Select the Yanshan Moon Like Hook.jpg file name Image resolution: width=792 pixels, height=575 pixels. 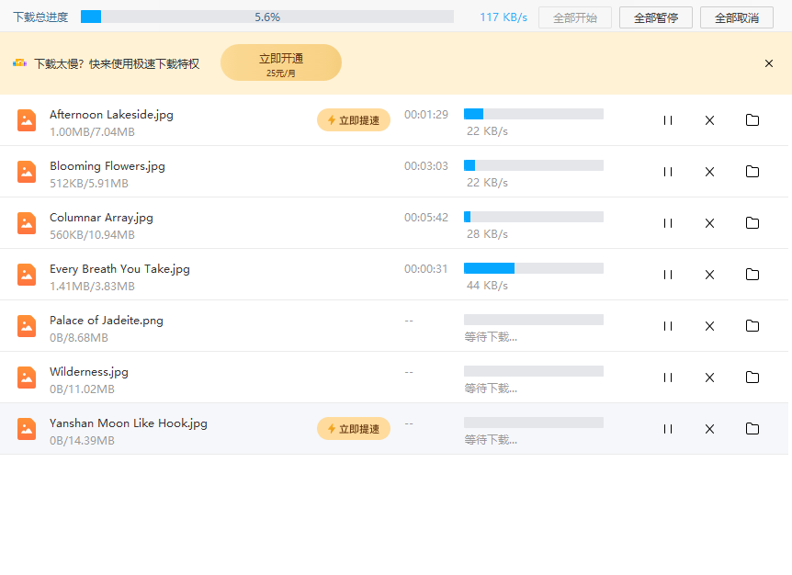[129, 423]
